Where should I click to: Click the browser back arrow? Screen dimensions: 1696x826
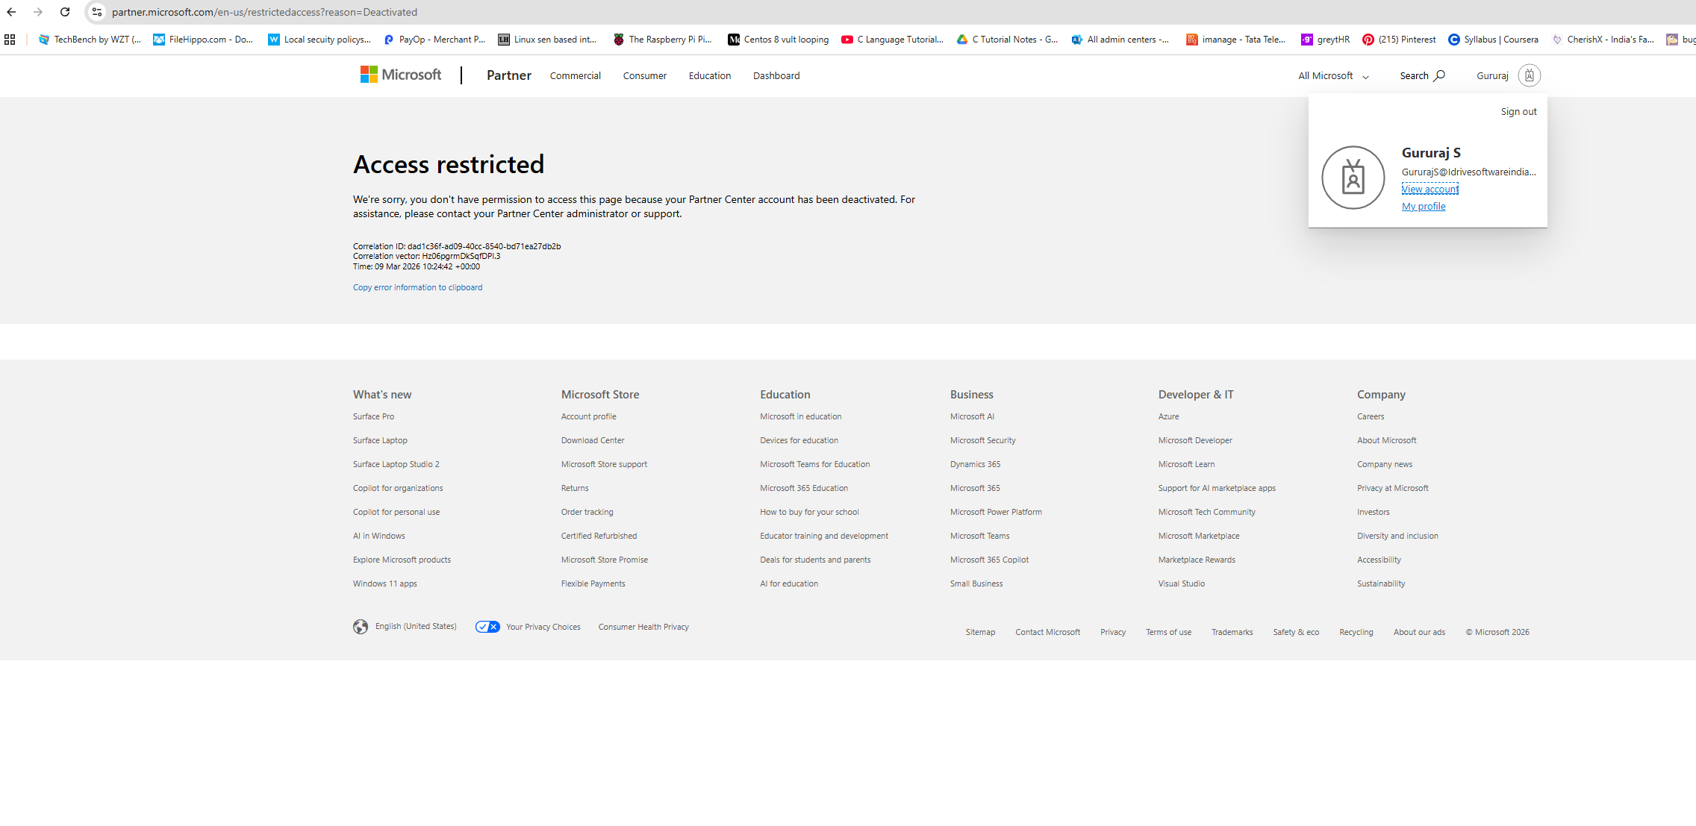coord(11,12)
